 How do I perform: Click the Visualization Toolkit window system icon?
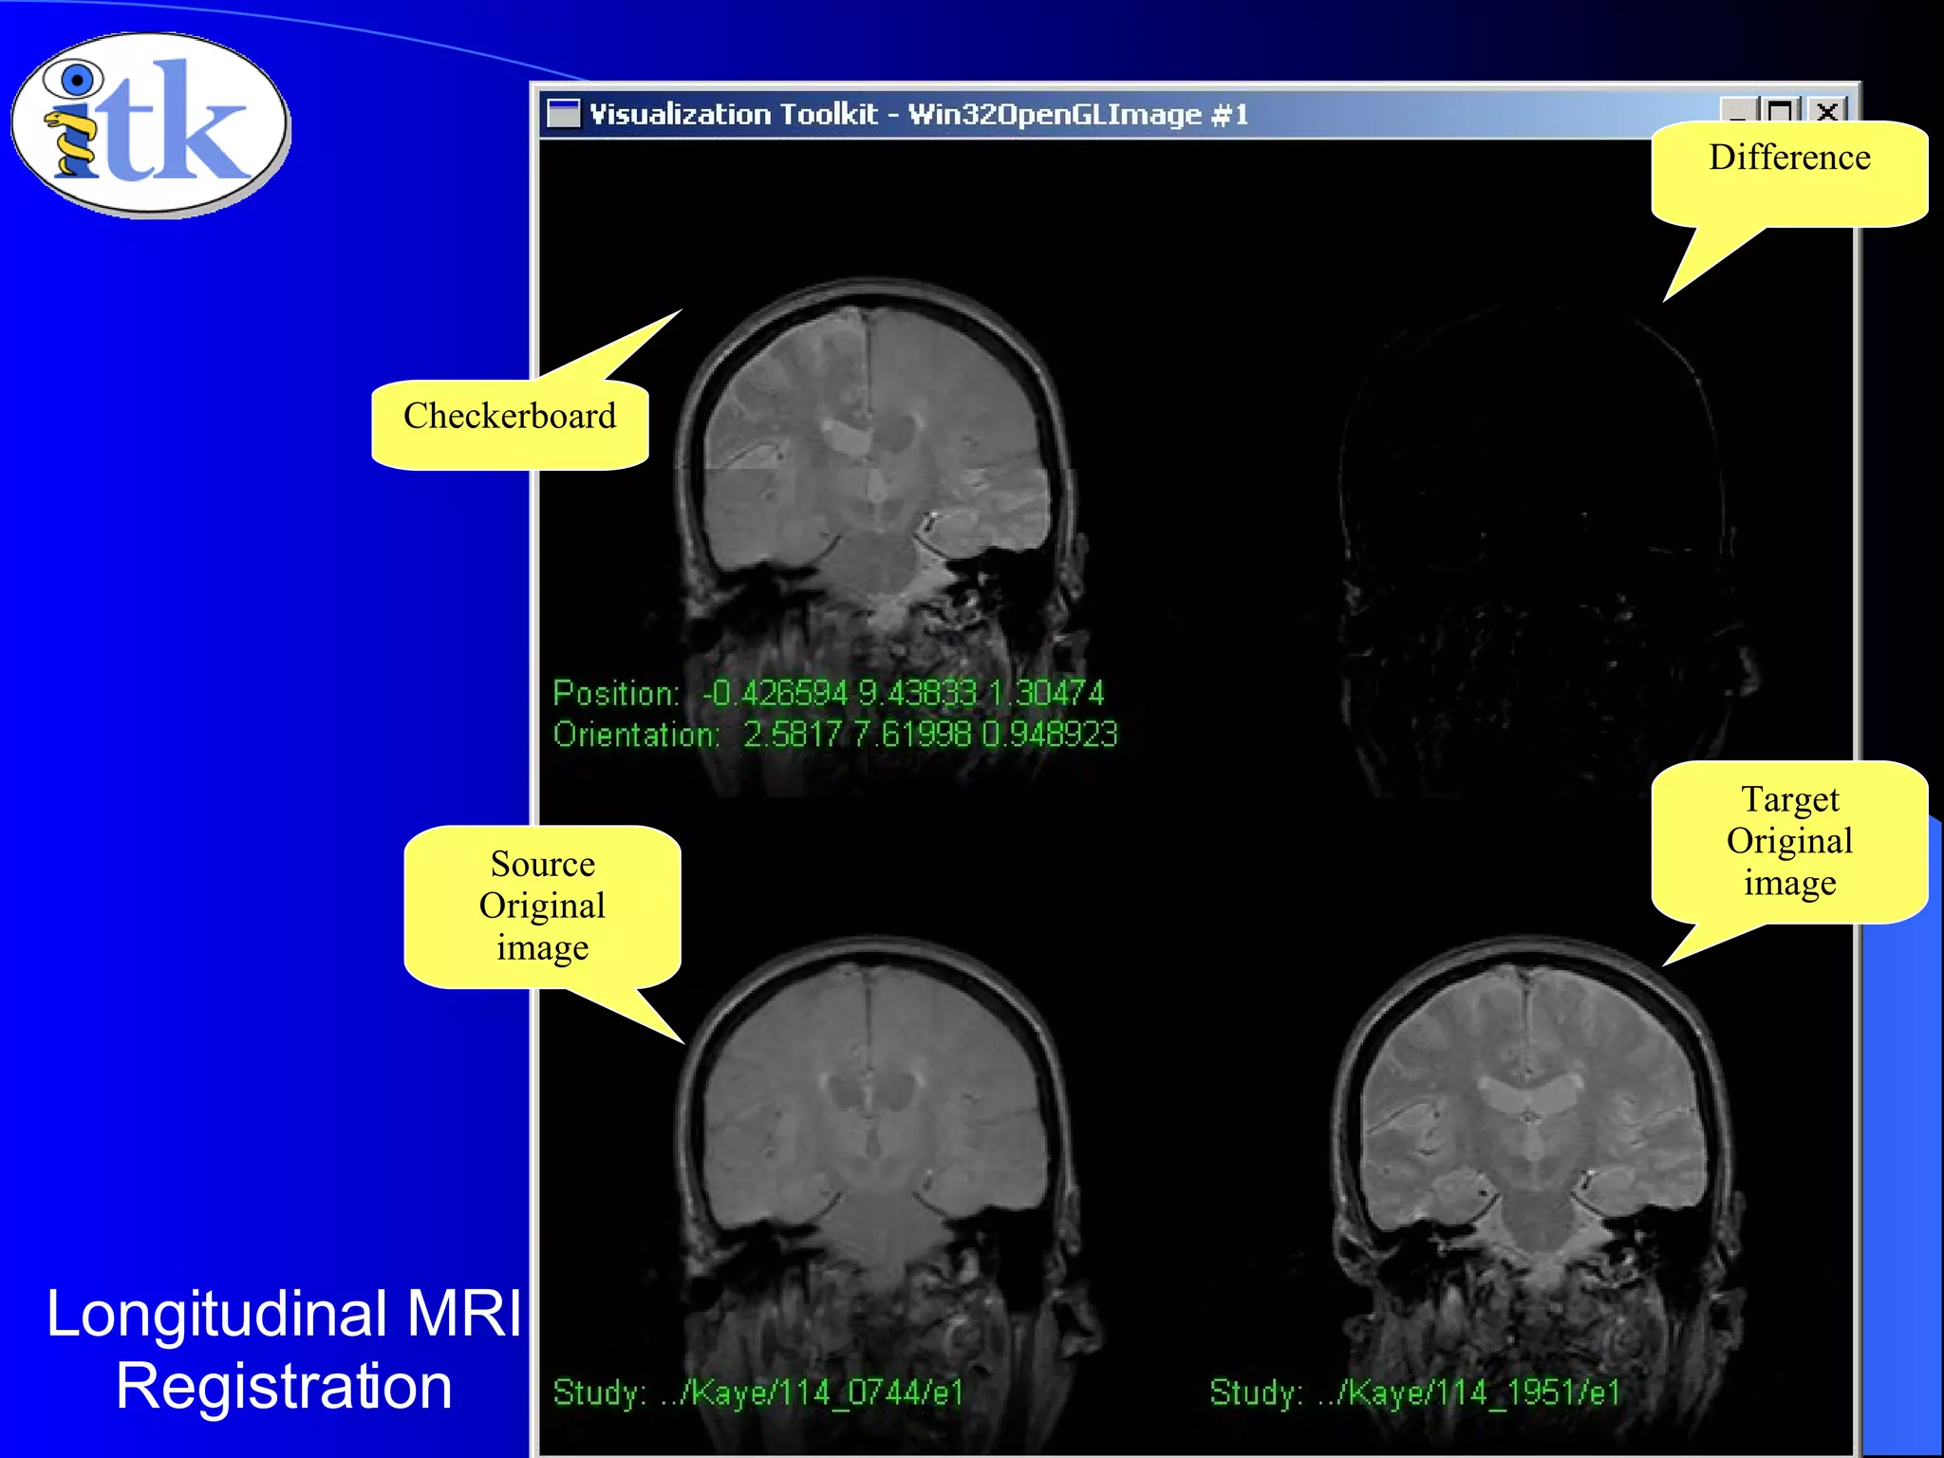(x=564, y=114)
